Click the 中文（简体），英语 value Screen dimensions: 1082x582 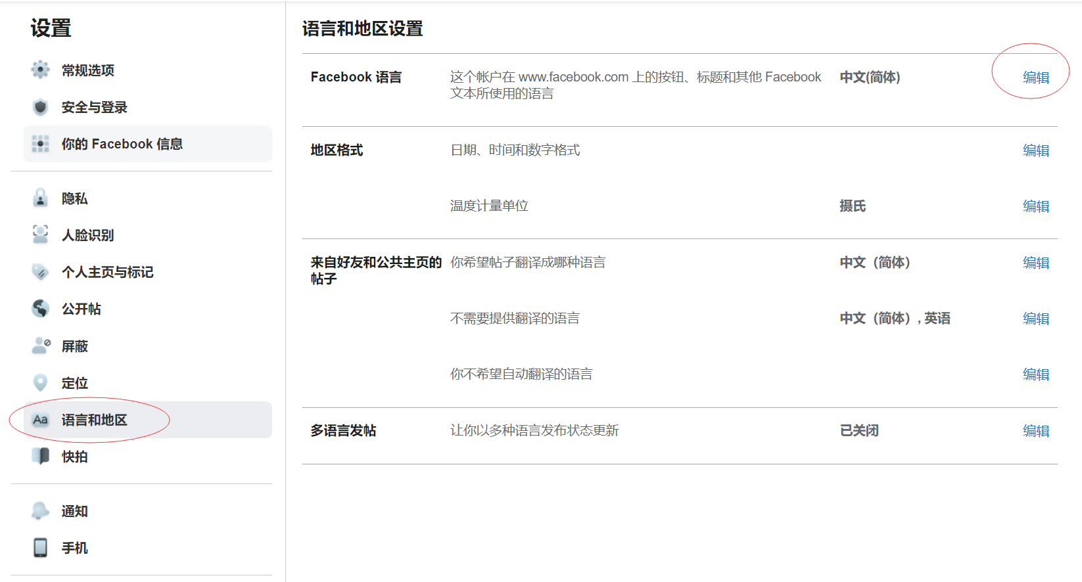[895, 319]
